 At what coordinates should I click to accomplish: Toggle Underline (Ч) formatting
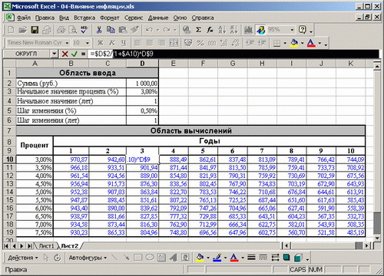[x=124, y=43]
